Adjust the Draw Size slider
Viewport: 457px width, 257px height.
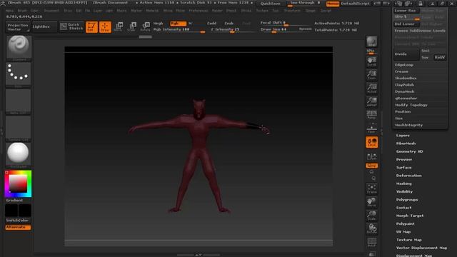pos(278,30)
